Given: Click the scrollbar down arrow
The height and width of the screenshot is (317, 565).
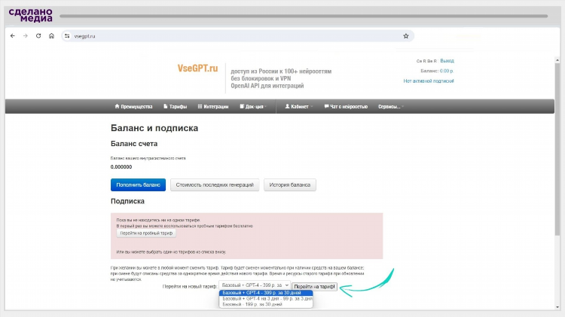Looking at the screenshot, I should pyautogui.click(x=557, y=307).
